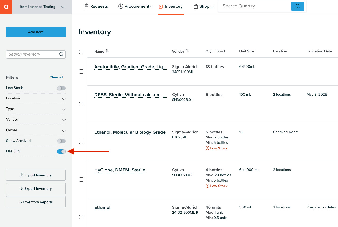Click the Qty In Stock column header
The image size is (338, 227).
pyautogui.click(x=216, y=51)
